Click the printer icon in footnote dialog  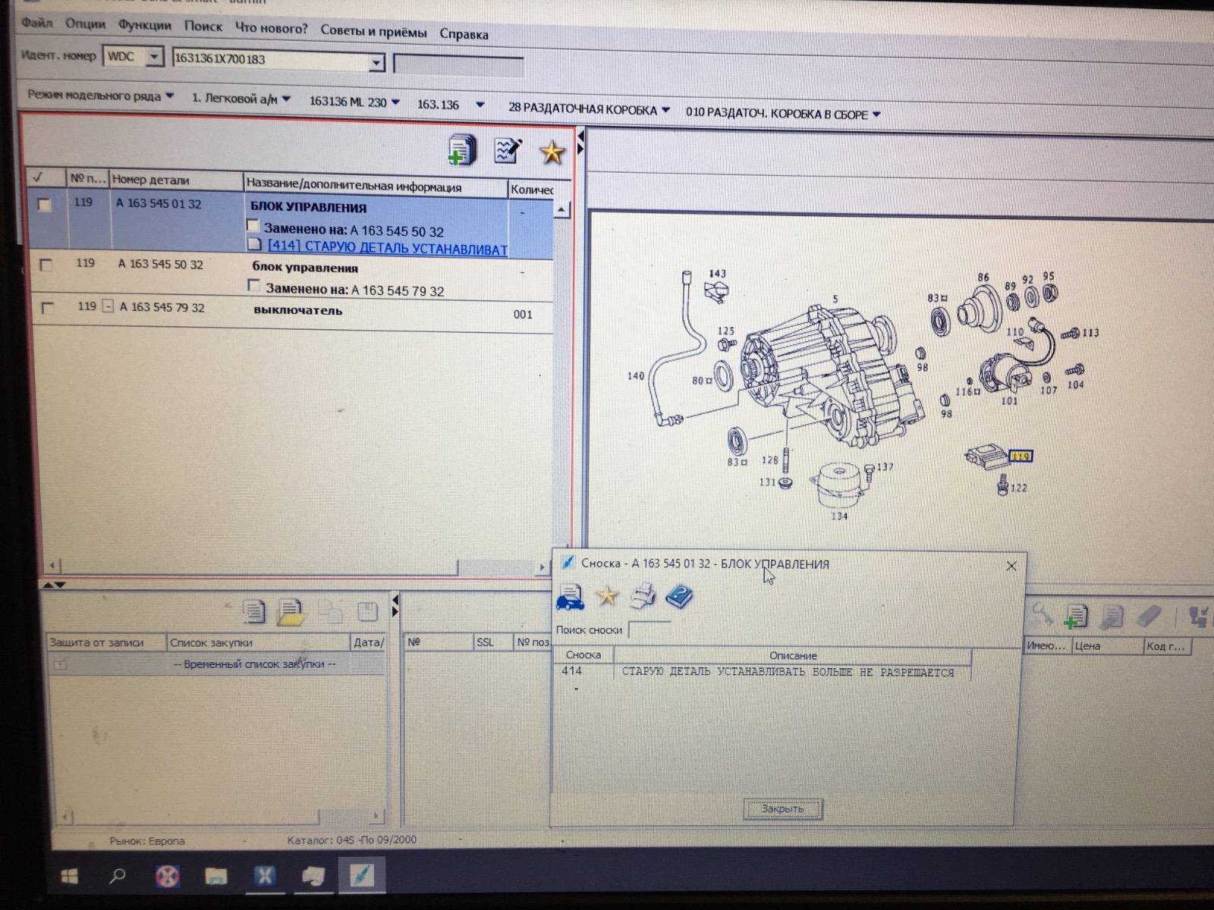pos(643,597)
